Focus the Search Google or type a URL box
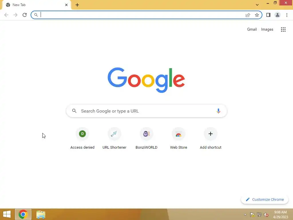The image size is (293, 220). (146, 111)
